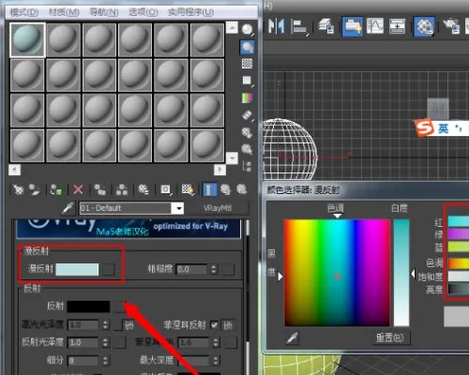Click the 漫反射 light blue color swatch
The width and height of the screenshot is (469, 375).
tap(77, 269)
